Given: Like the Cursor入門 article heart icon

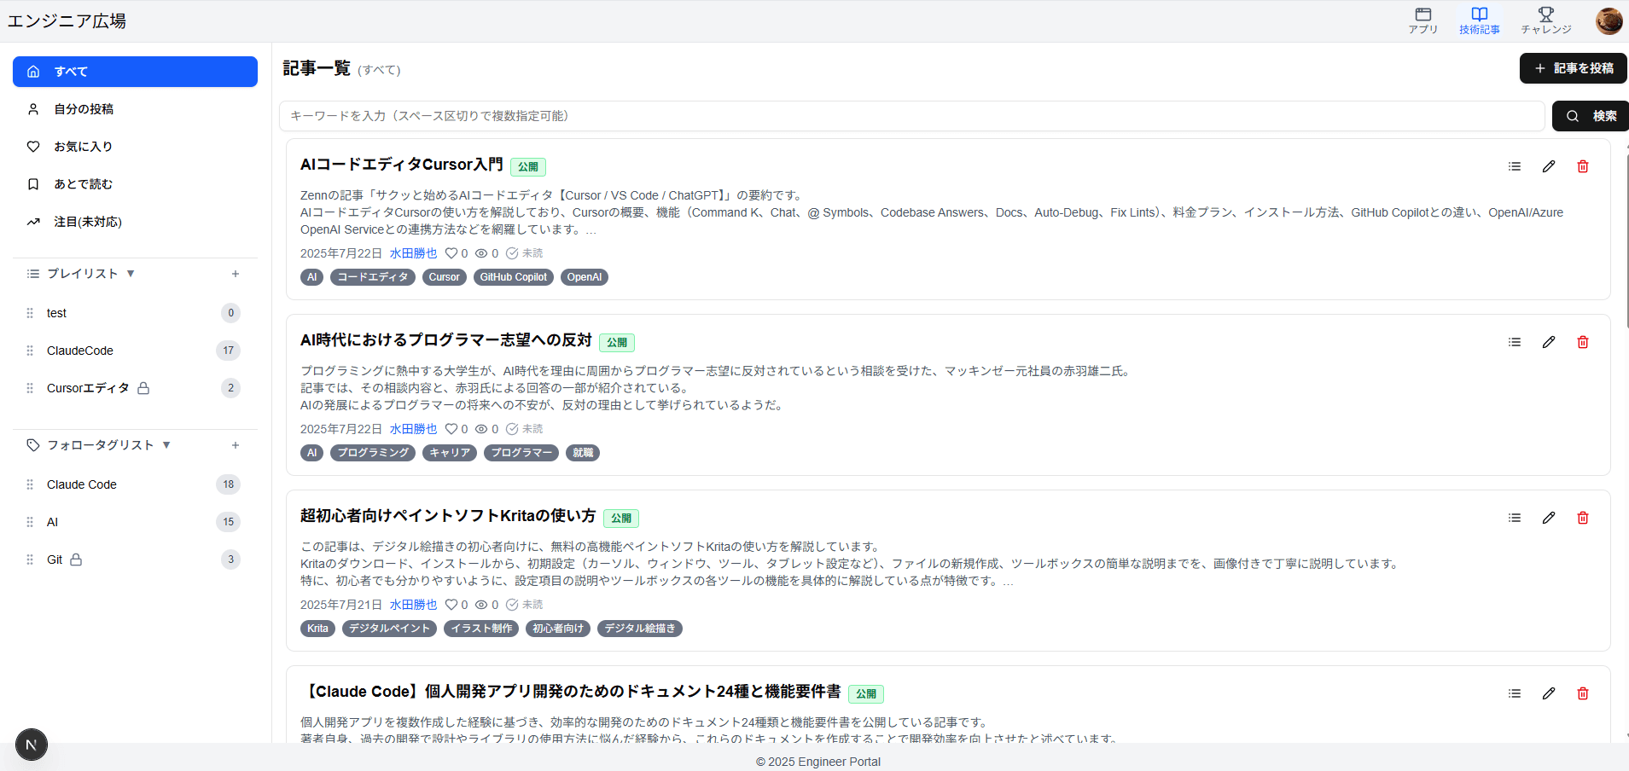Looking at the screenshot, I should pos(451,253).
